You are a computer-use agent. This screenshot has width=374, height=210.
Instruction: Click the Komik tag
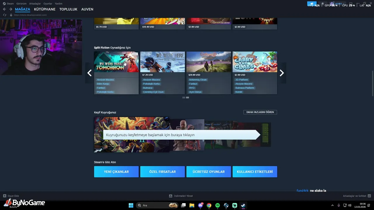(x=239, y=92)
